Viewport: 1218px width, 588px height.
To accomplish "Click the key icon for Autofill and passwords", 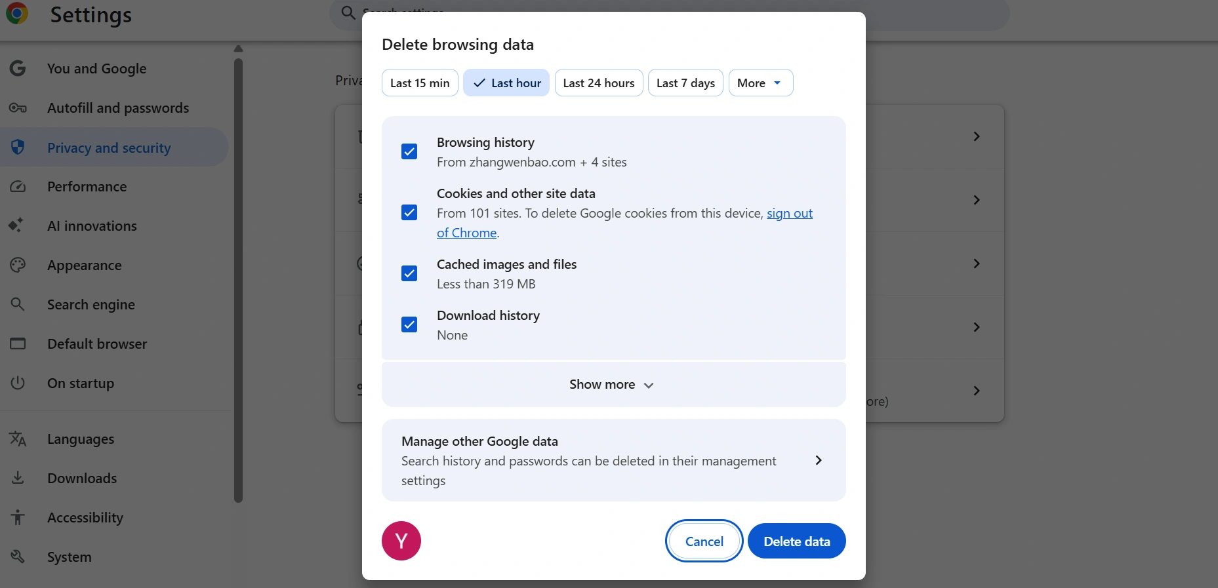I will click(18, 108).
